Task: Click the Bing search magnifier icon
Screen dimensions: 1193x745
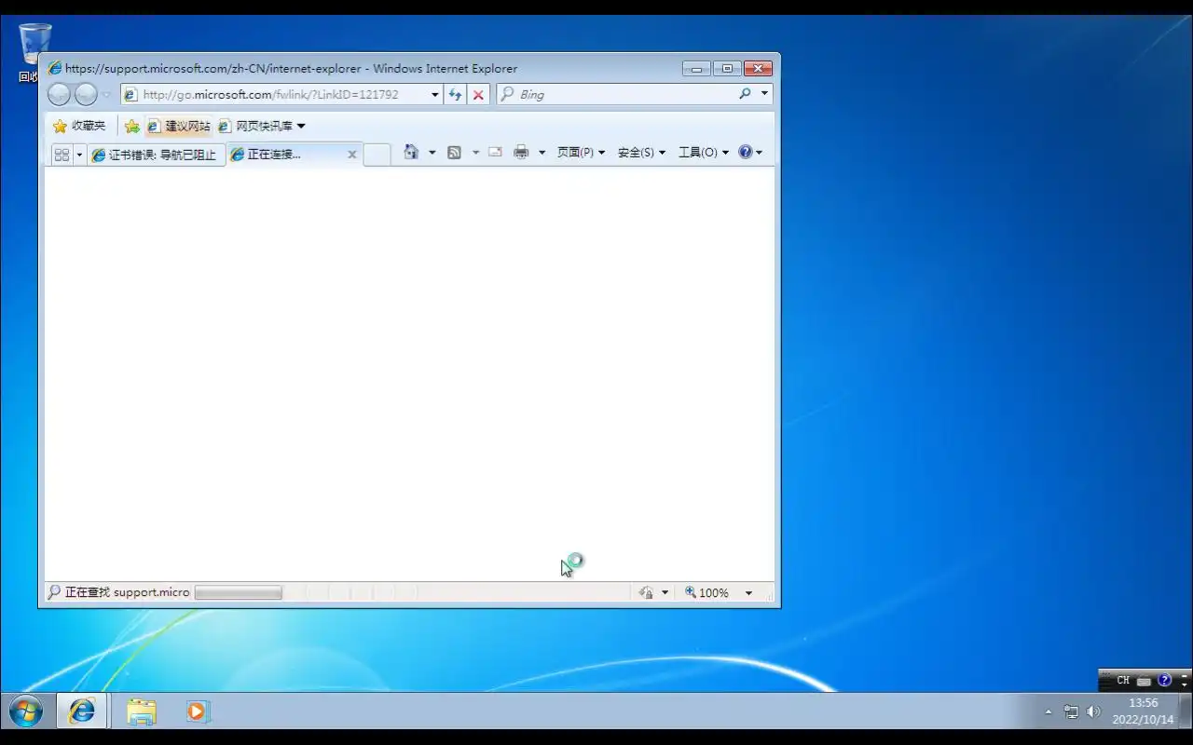Action: point(745,94)
